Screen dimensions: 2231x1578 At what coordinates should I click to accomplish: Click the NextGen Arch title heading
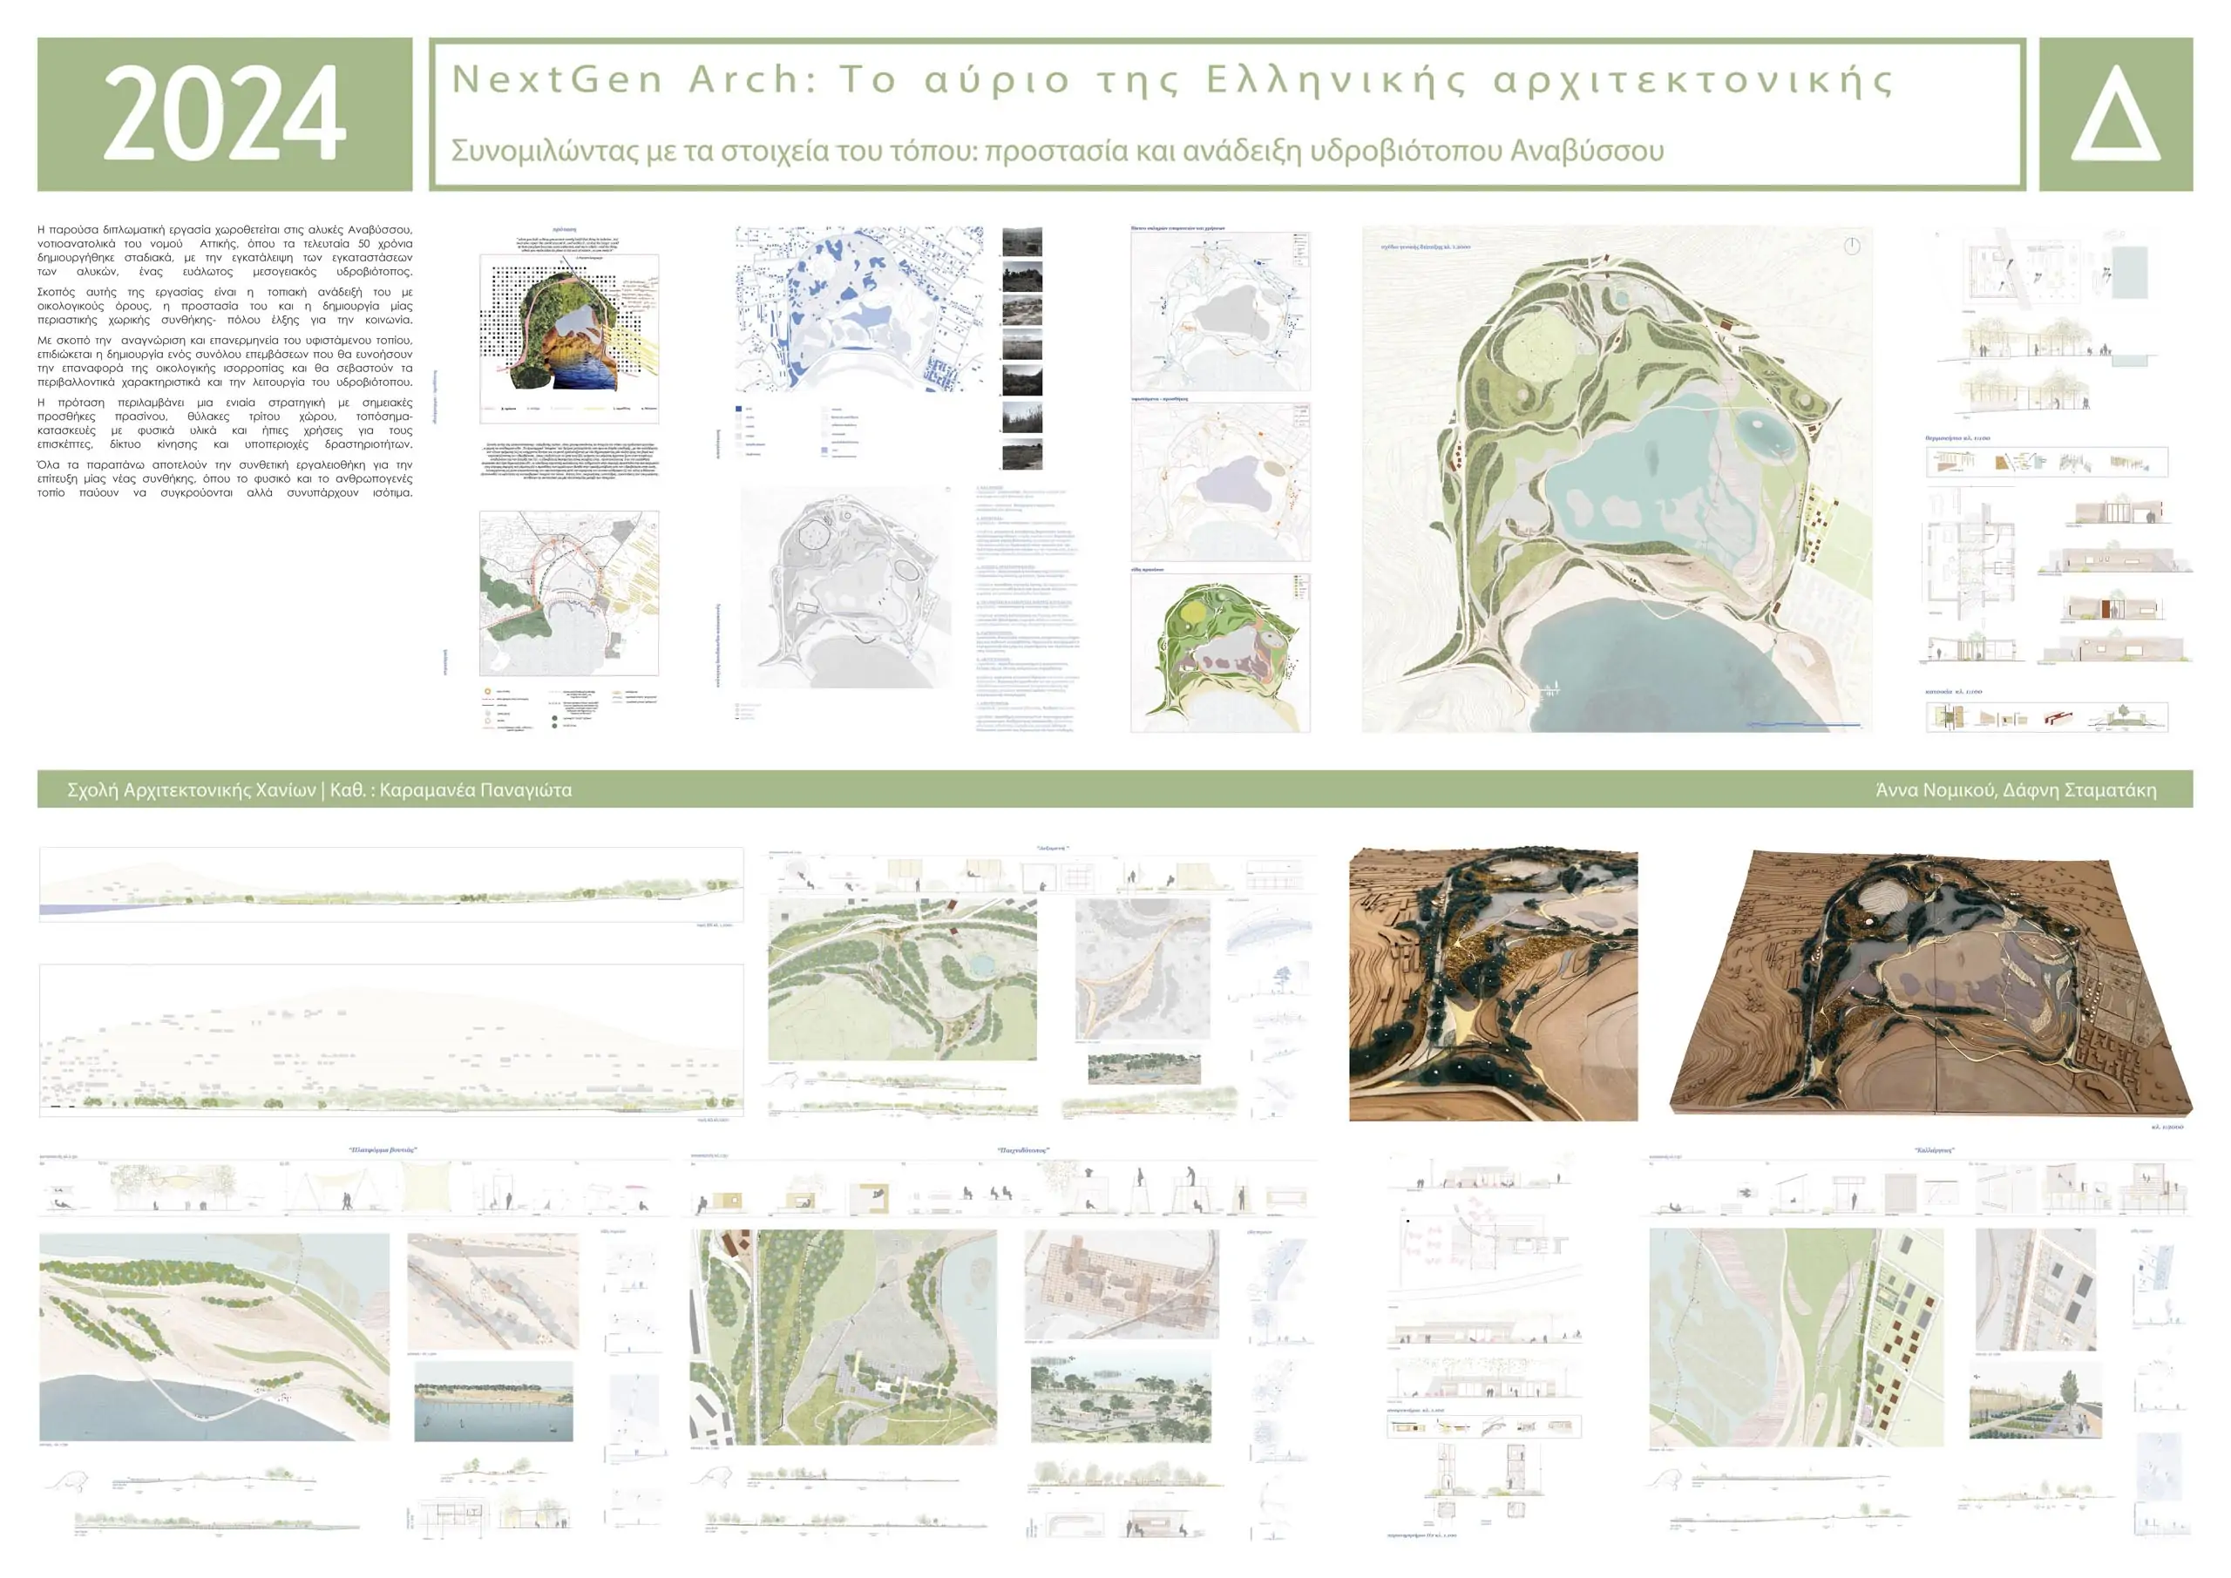tap(1172, 81)
